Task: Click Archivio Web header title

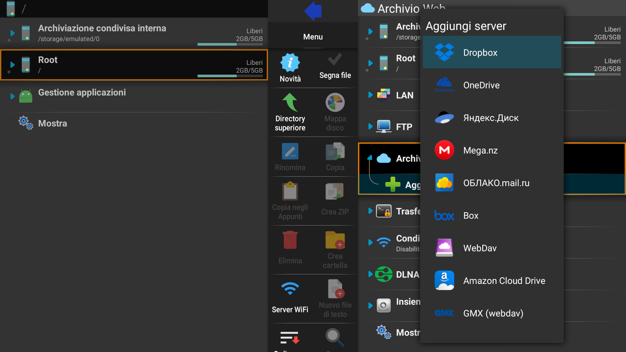Action: (411, 8)
